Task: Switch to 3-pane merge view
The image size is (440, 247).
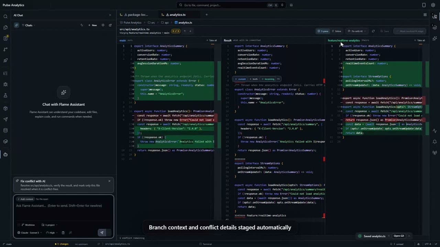Action: click(x=323, y=31)
